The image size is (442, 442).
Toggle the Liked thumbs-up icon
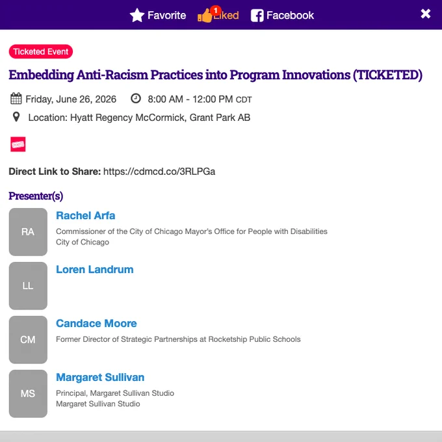point(205,16)
